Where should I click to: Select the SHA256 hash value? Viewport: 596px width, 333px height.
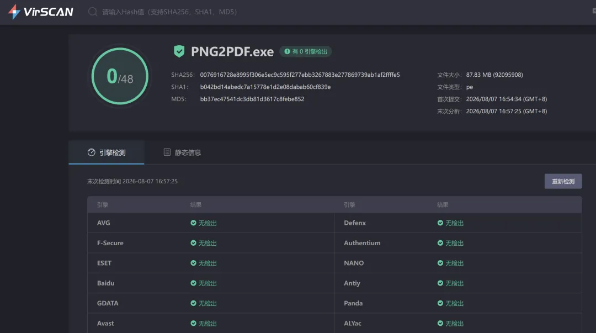click(x=300, y=75)
